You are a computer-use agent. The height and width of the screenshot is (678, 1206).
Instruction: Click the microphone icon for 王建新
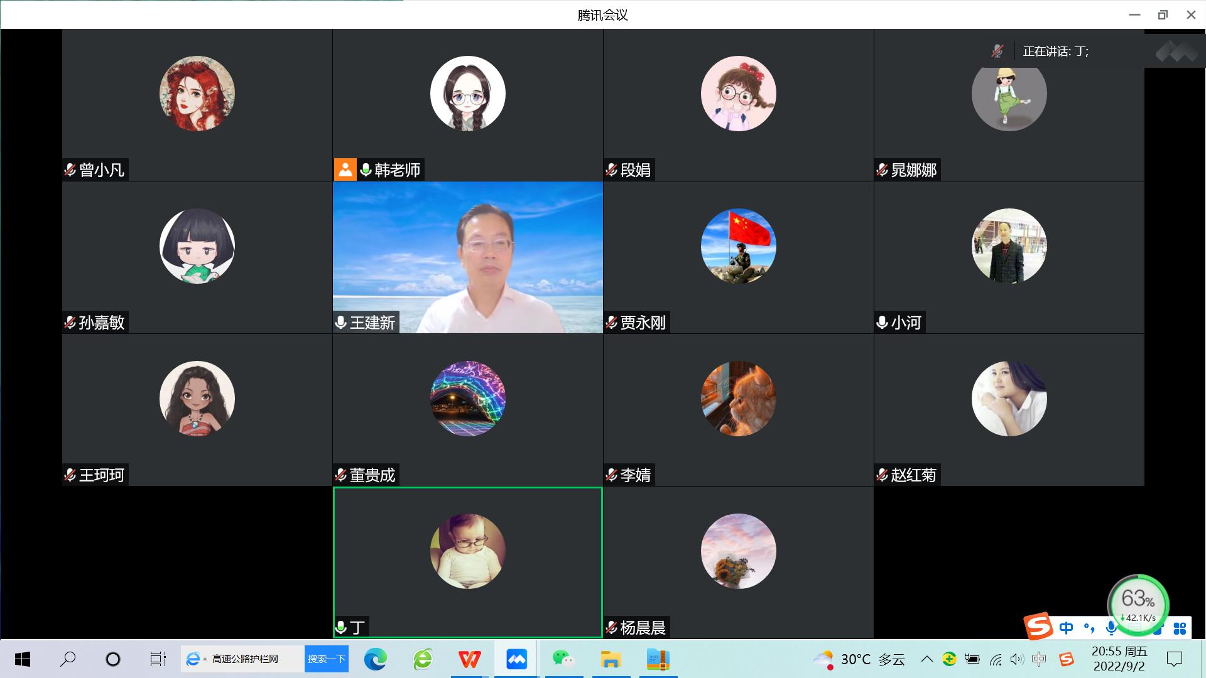pos(340,323)
